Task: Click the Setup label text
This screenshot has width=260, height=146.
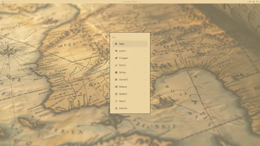Action: point(122,73)
